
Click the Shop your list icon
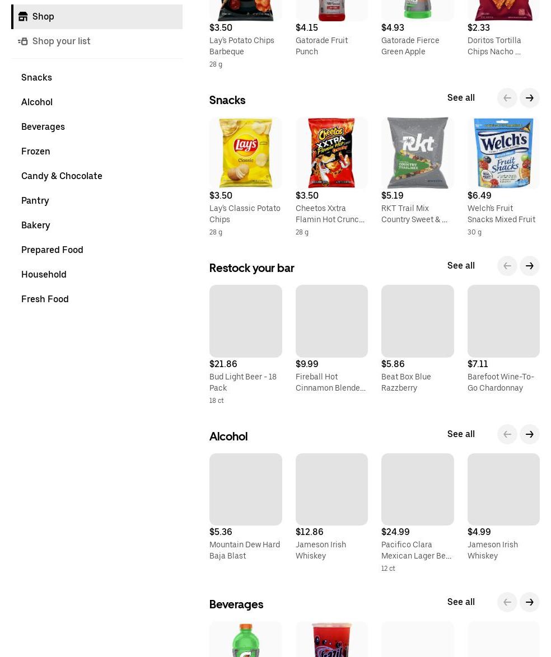tap(23, 41)
